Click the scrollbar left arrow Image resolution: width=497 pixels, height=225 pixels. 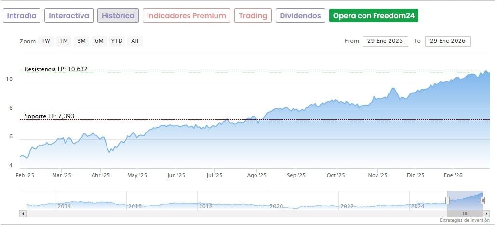[22, 213]
